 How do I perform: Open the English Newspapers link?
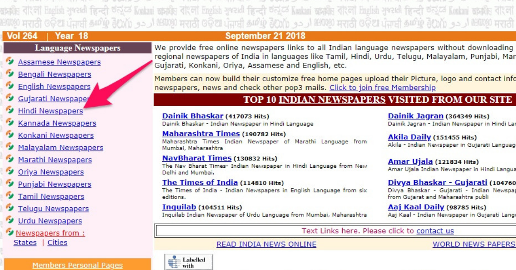click(x=54, y=86)
